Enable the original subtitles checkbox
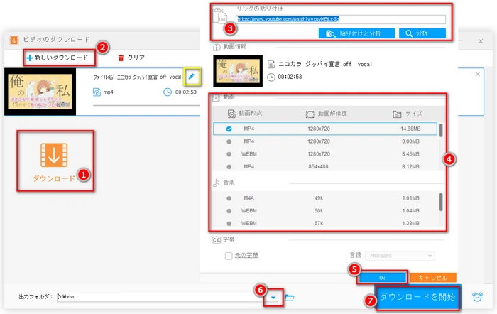The height and width of the screenshot is (314, 497). click(229, 256)
